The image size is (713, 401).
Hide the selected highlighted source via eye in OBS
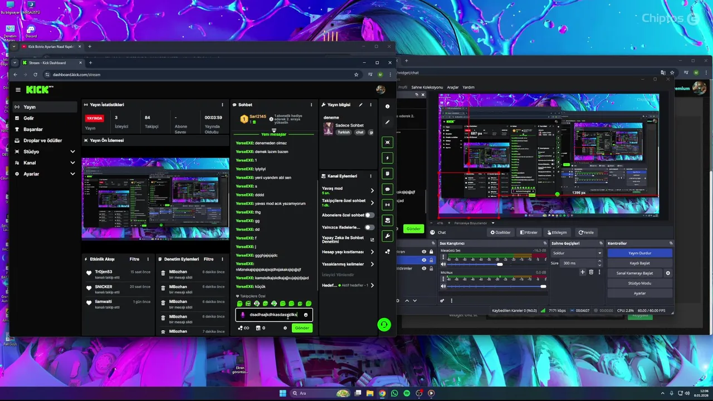pos(424,260)
